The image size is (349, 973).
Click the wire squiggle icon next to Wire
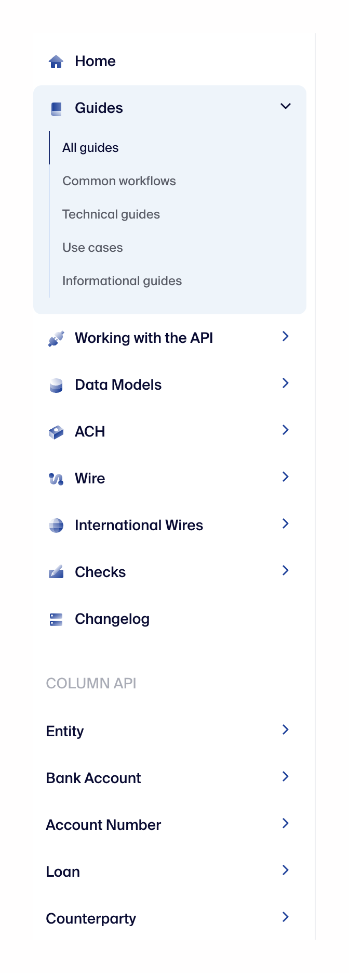click(55, 478)
